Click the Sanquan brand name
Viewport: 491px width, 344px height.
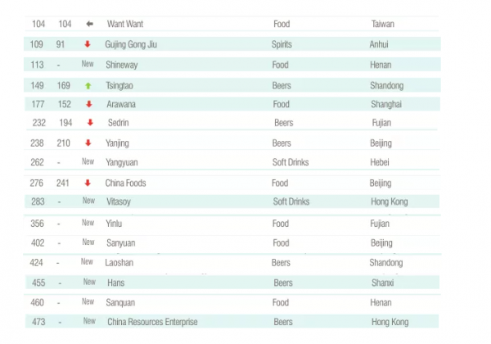point(122,302)
